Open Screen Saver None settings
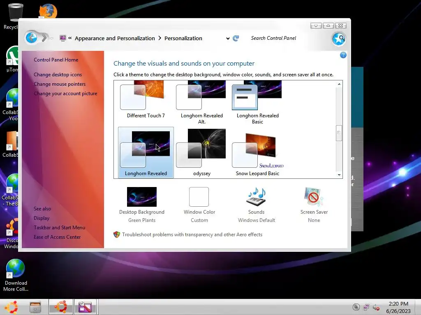The width and height of the screenshot is (421, 315). (x=314, y=205)
